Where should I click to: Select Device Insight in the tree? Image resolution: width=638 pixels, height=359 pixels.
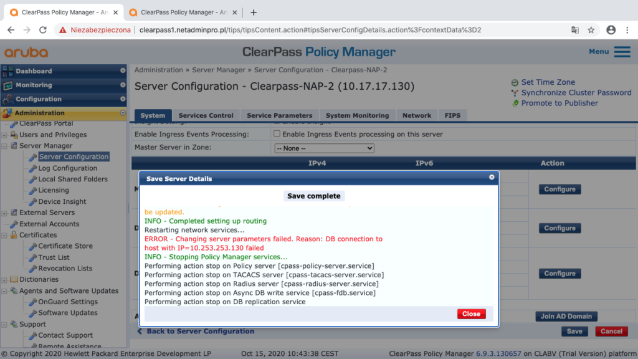62,201
